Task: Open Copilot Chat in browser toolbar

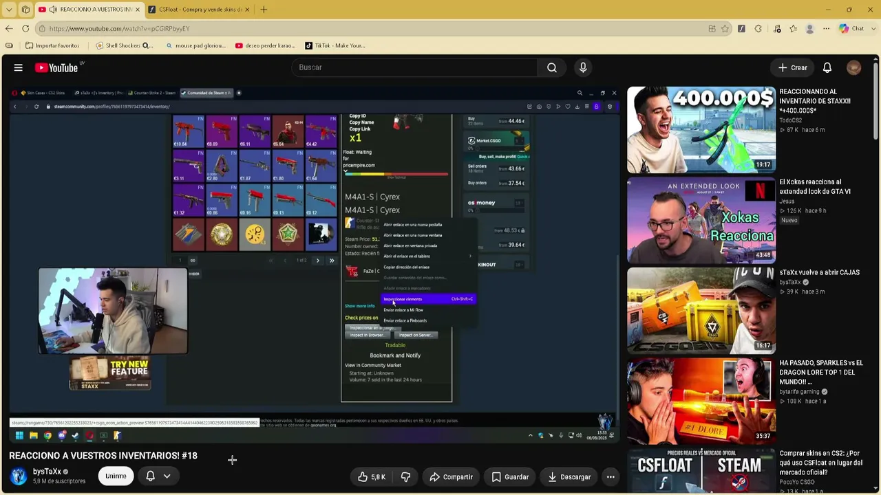Action: 851,28
